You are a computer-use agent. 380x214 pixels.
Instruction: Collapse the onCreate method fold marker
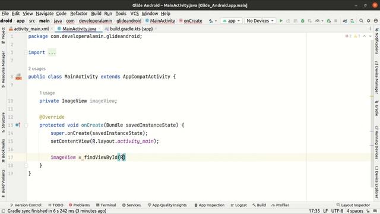click(x=26, y=125)
